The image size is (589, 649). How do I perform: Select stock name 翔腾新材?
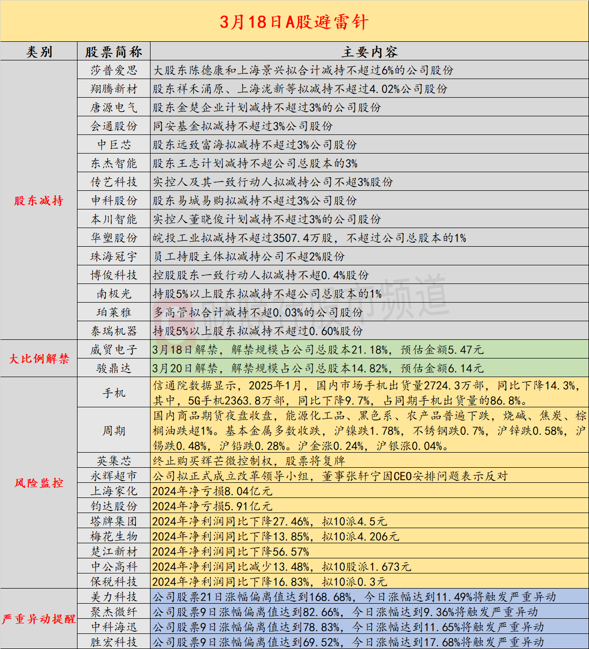(x=114, y=89)
